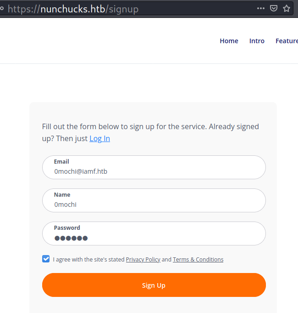Open the Intro nav item
The width and height of the screenshot is (298, 313).
(x=257, y=41)
